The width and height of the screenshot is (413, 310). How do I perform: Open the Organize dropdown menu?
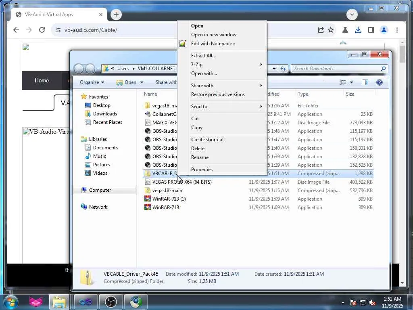click(92, 82)
